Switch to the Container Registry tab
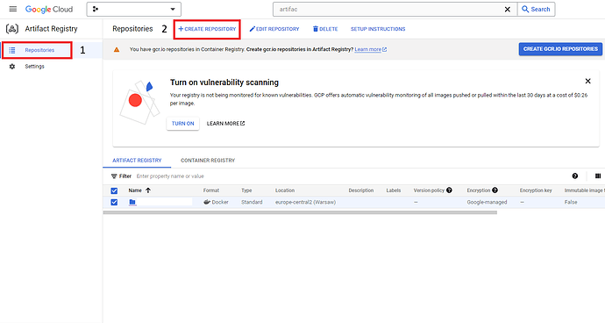Viewport: 605px width, 323px height. pos(208,161)
